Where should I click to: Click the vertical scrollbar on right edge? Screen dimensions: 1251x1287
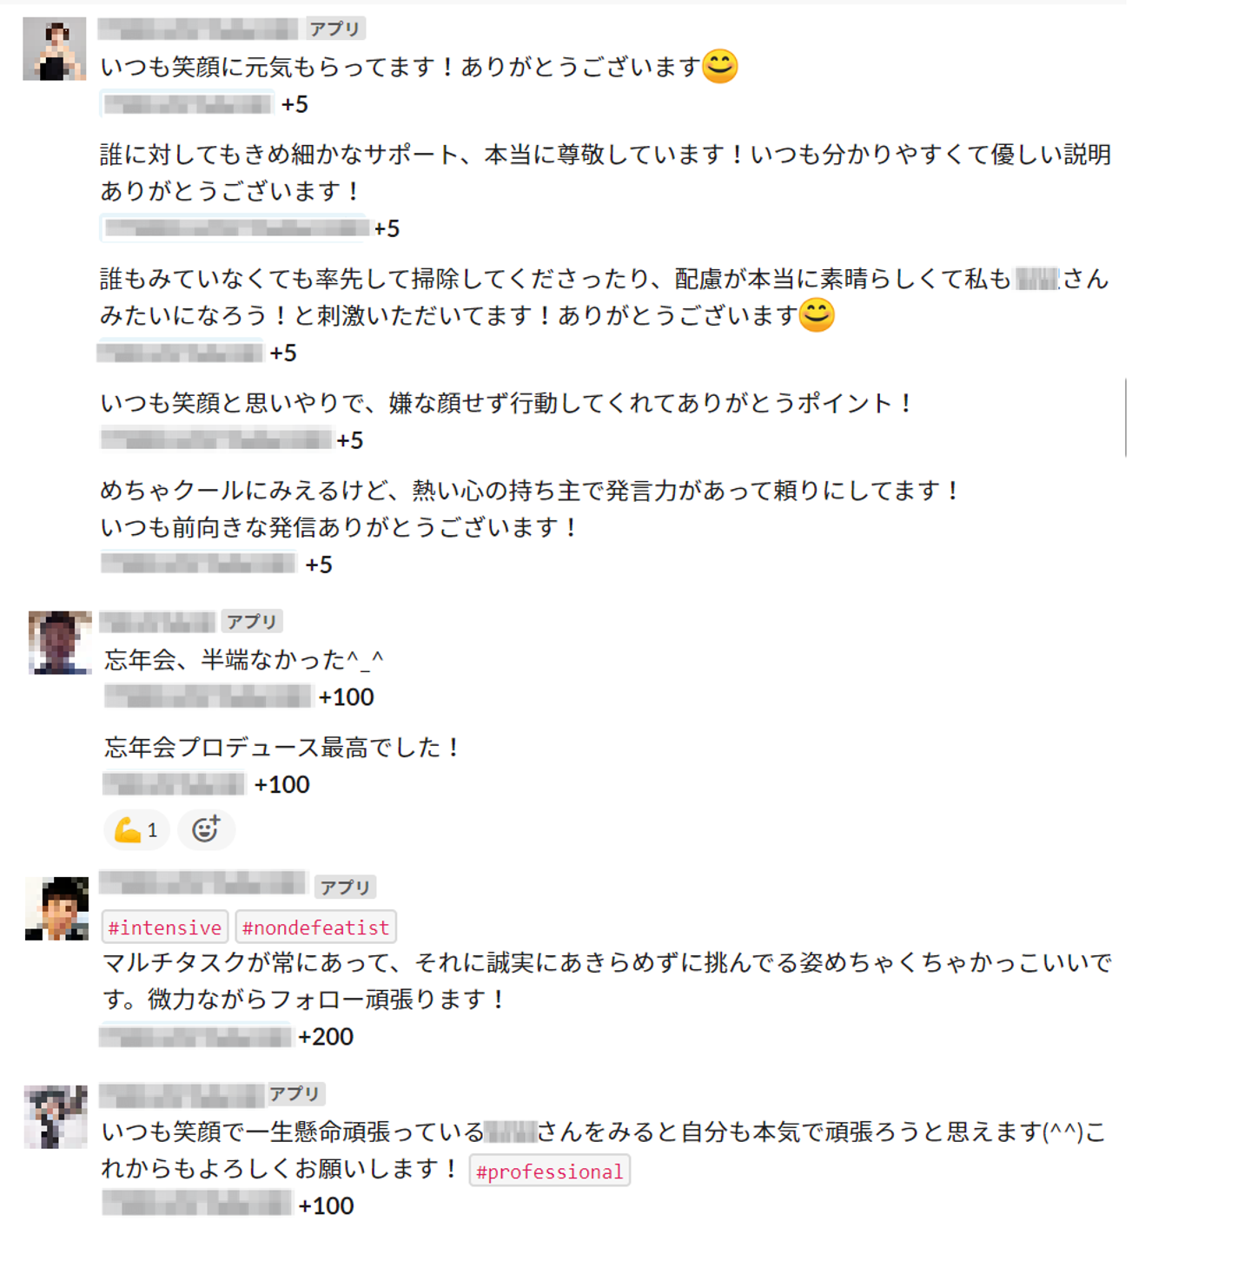(x=1126, y=417)
